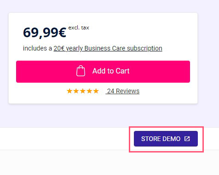Click the euro symbol in the price

(62, 33)
